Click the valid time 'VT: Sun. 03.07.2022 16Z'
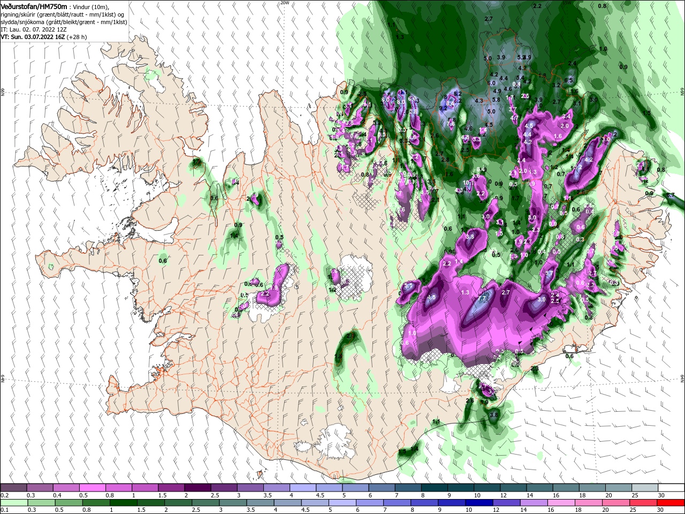685x514 pixels. click(33, 37)
